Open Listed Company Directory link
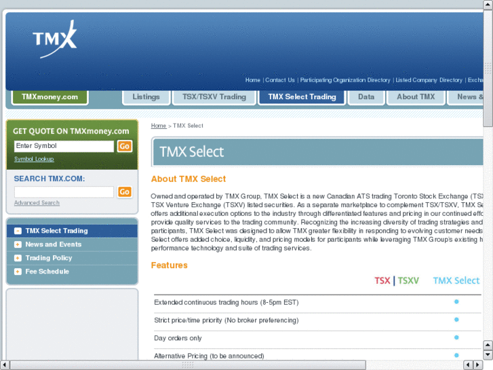The image size is (493, 370). coord(429,80)
